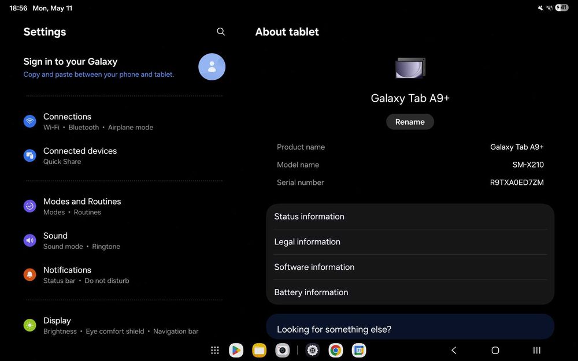Tap the Notifications bell icon

(30, 275)
